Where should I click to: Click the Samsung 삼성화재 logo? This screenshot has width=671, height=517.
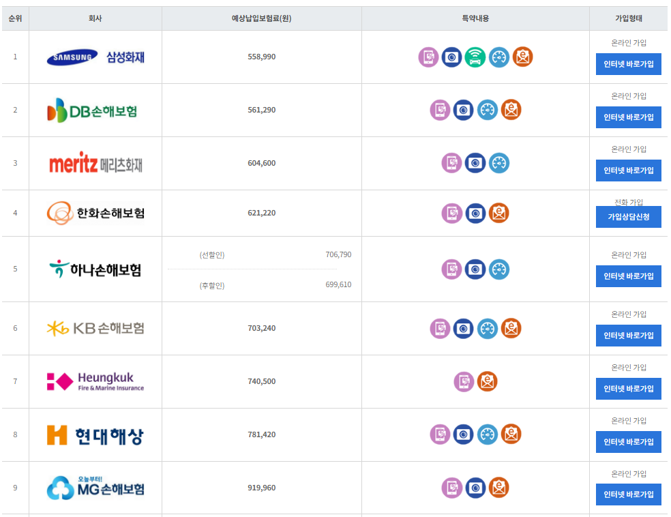tap(95, 57)
